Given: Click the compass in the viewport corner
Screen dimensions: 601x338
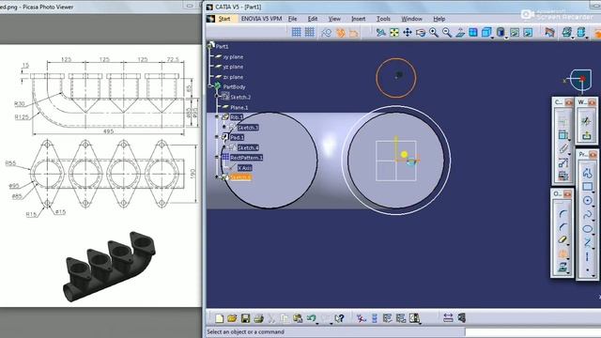Looking at the screenshot, I should tap(578, 81).
